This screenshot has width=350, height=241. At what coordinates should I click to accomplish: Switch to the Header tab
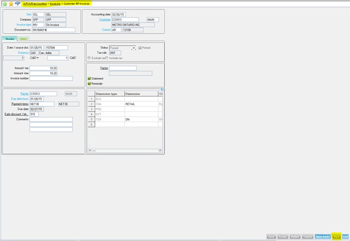10,39
